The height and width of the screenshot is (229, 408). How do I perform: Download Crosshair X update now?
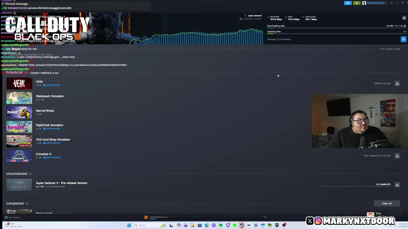click(397, 156)
